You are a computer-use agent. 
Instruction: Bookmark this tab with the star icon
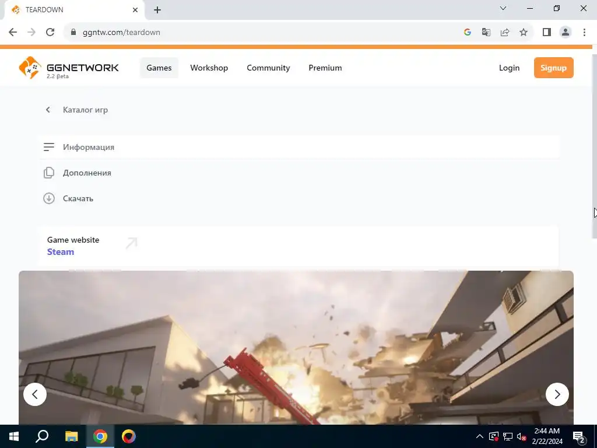click(524, 32)
